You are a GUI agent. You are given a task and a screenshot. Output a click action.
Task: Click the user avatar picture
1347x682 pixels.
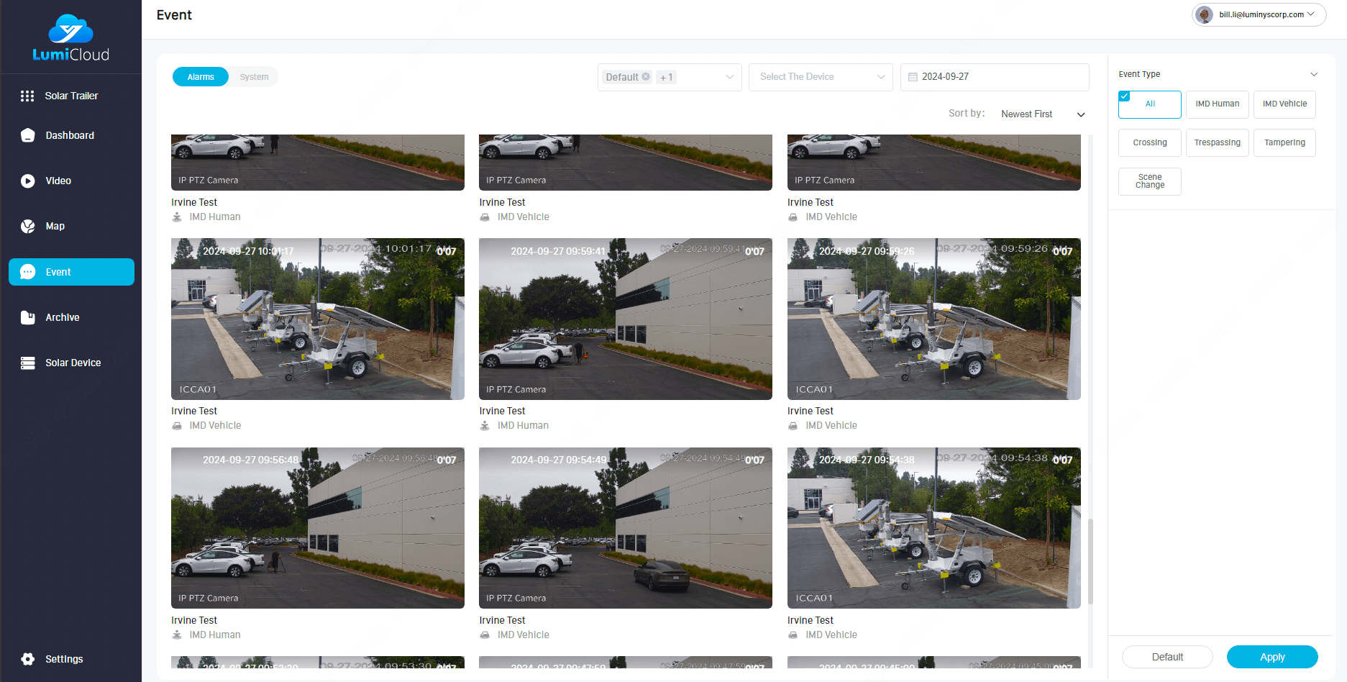(1204, 14)
